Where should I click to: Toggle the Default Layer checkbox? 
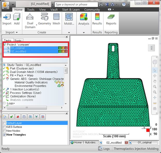click(x=4, y=123)
